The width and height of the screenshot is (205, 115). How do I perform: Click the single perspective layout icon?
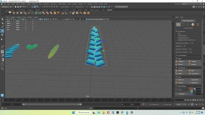tap(2, 52)
